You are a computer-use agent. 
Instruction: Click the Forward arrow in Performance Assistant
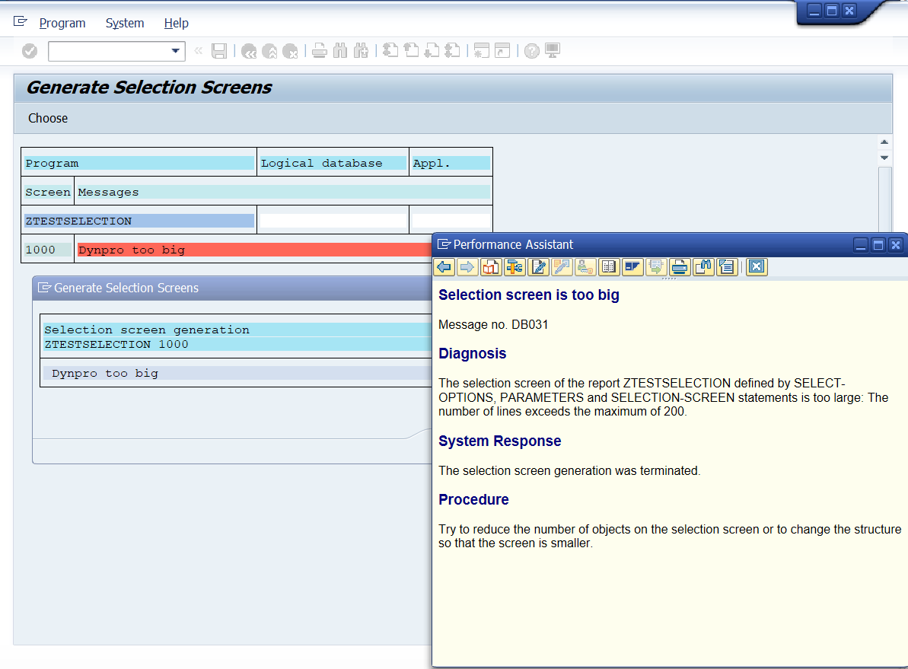(x=467, y=267)
